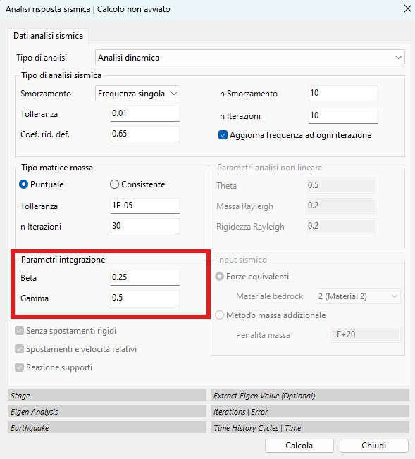Click the Chiudi button
The image size is (415, 459).
(x=374, y=445)
